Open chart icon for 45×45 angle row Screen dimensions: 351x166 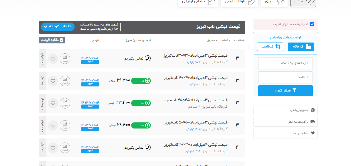coord(65,103)
